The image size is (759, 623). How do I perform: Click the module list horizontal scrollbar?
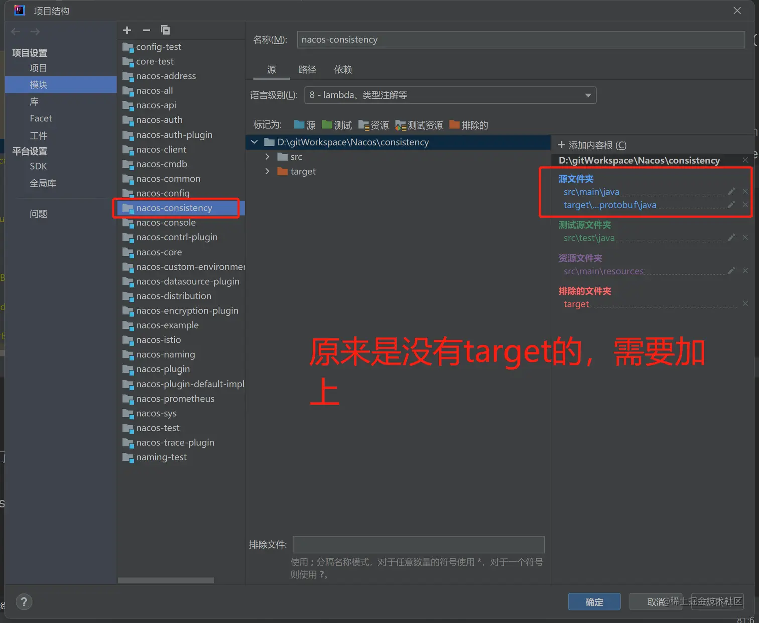166,580
